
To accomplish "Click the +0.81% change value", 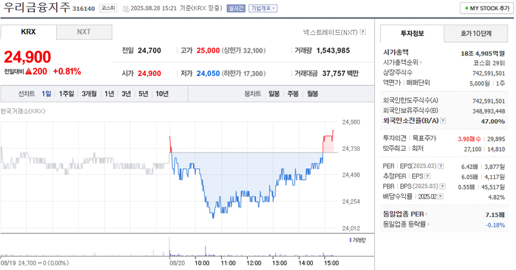I will (67, 72).
